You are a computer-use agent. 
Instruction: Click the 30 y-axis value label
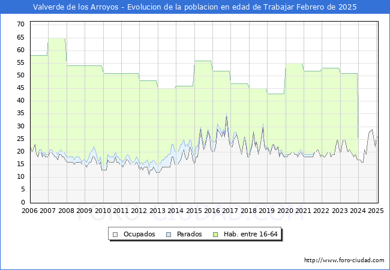click(x=20, y=126)
